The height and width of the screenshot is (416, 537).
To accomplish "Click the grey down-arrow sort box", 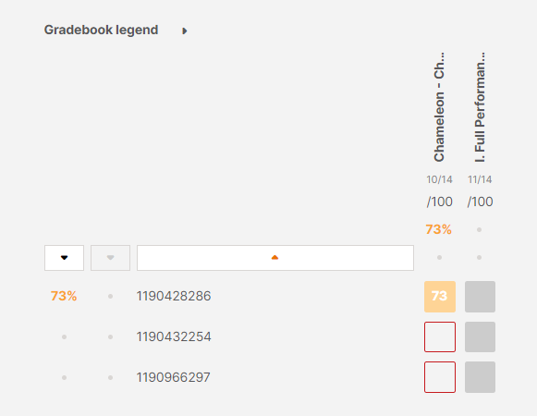I will point(110,258).
